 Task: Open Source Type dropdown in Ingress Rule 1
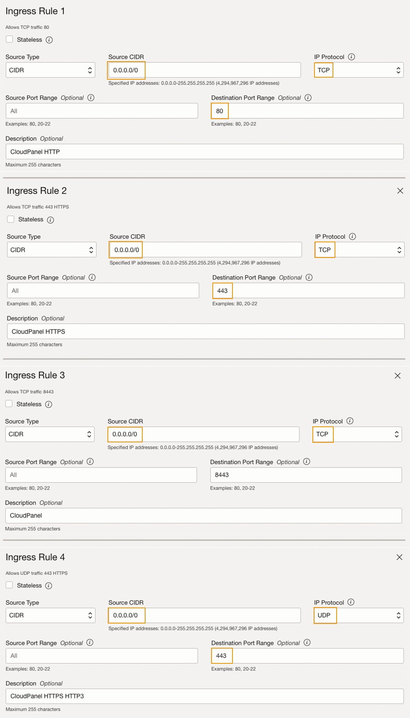pos(50,70)
